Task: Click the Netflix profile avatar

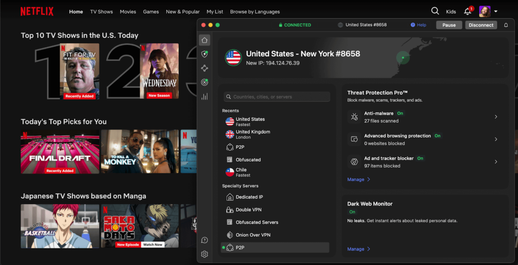Action: [485, 12]
